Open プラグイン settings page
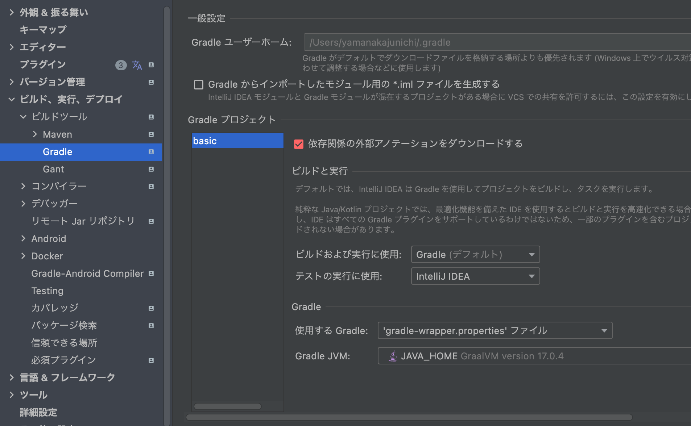The image size is (691, 426). [x=43, y=64]
